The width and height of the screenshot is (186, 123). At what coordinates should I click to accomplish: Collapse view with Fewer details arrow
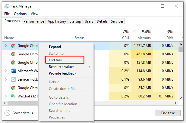coord(8,113)
